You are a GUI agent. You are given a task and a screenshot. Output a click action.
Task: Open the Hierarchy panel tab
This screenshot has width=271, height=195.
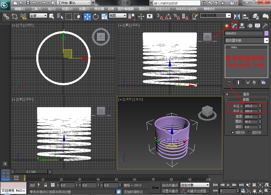pyautogui.click(x=242, y=26)
